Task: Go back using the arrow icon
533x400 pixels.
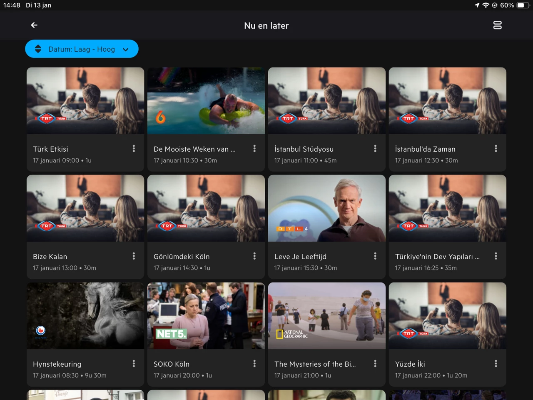Action: pos(34,25)
